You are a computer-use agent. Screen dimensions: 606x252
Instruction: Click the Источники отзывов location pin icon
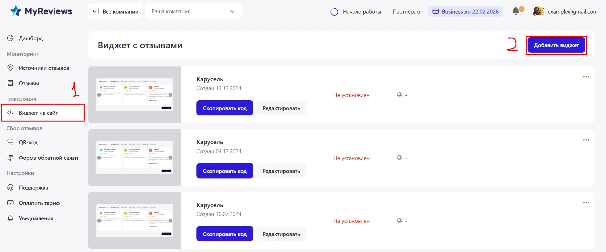(x=11, y=68)
